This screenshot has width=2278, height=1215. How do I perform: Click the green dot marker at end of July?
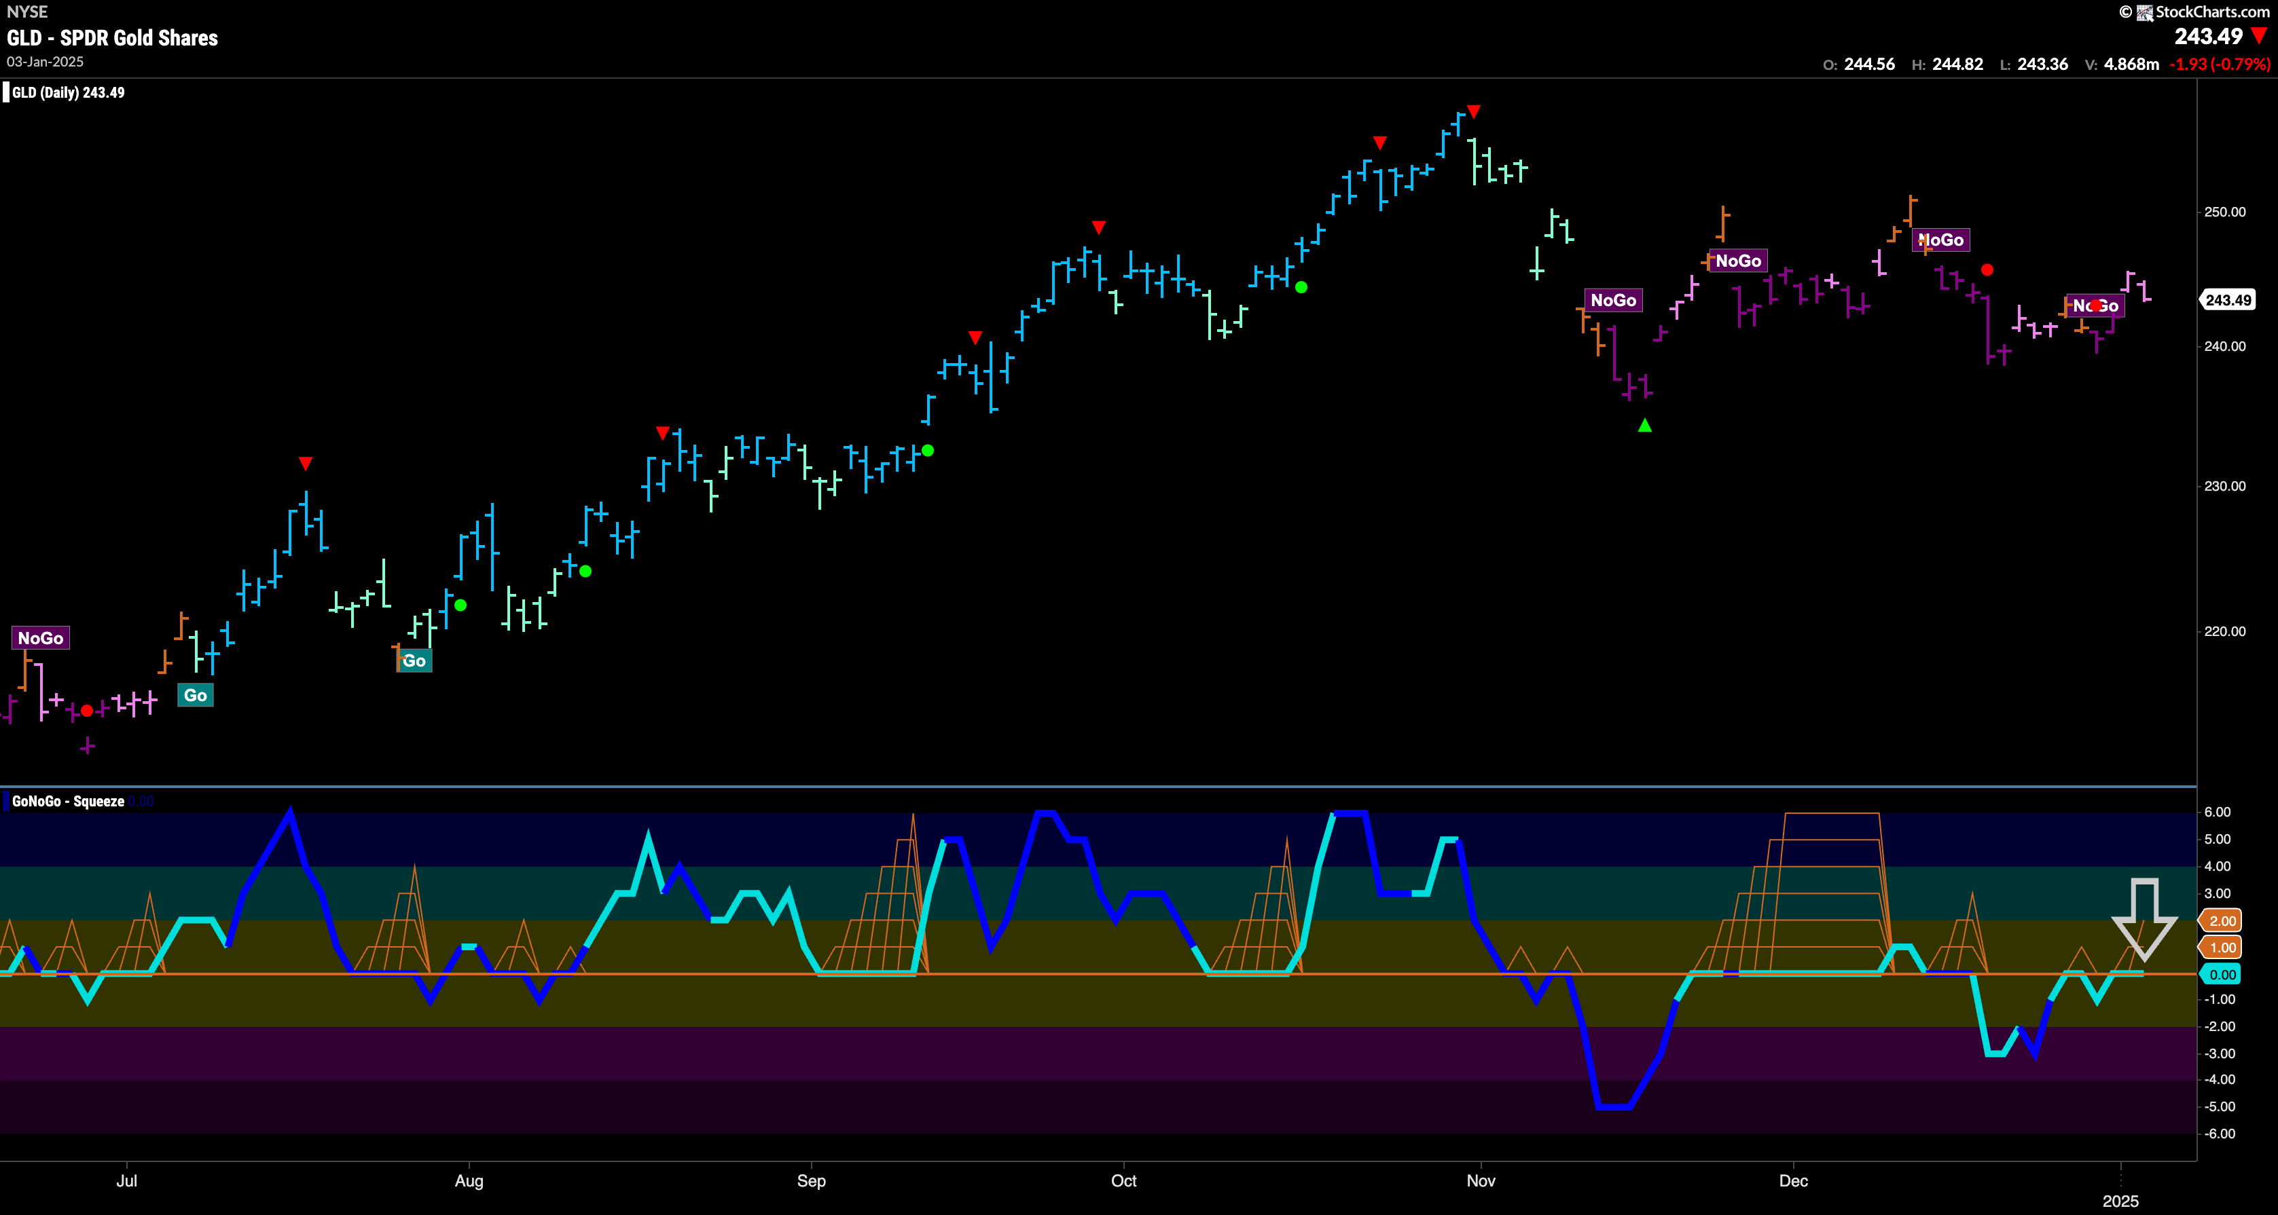460,605
